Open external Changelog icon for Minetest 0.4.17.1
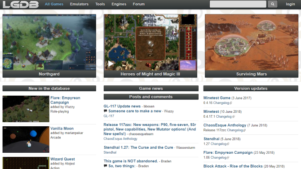 pos(234,116)
